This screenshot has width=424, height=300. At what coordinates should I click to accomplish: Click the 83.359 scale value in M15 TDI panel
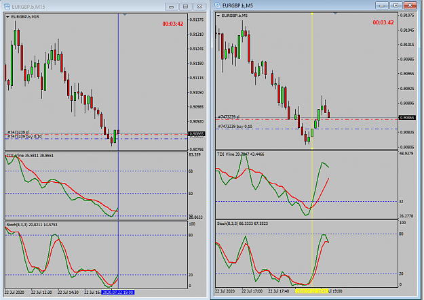click(195, 154)
